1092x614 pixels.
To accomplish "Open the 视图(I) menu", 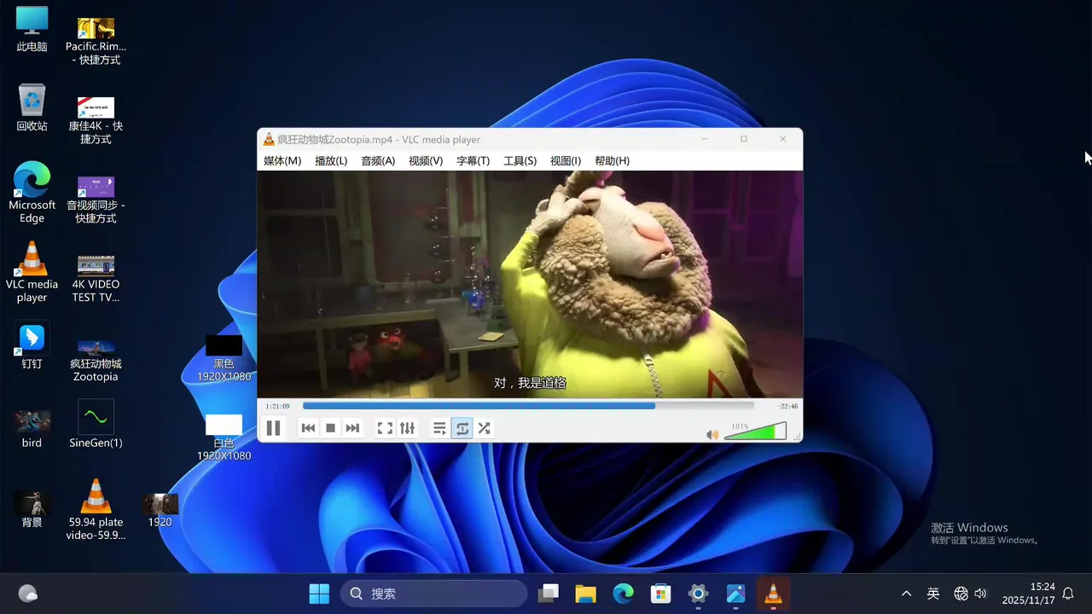I will pos(566,161).
